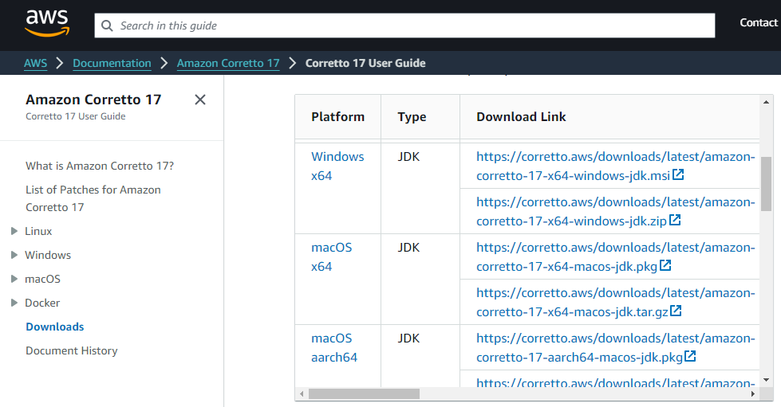Click Corretto 17 User Guide sidebar subtitle
The height and width of the screenshot is (407, 781).
[x=76, y=116]
